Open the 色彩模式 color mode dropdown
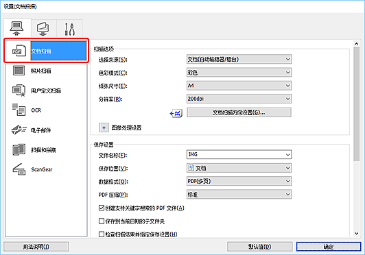The width and height of the screenshot is (365, 255). 239,73
